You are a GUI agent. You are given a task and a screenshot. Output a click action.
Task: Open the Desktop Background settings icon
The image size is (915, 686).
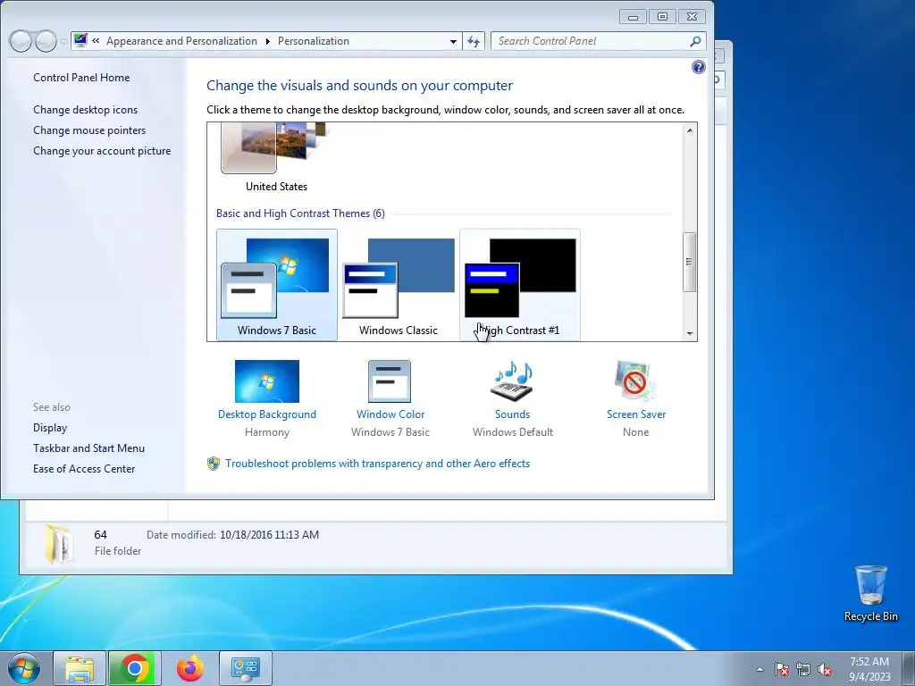point(266,381)
